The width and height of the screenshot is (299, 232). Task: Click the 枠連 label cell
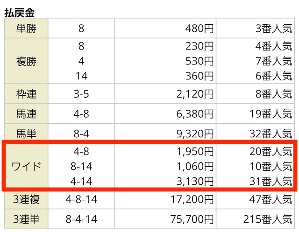coord(26,94)
